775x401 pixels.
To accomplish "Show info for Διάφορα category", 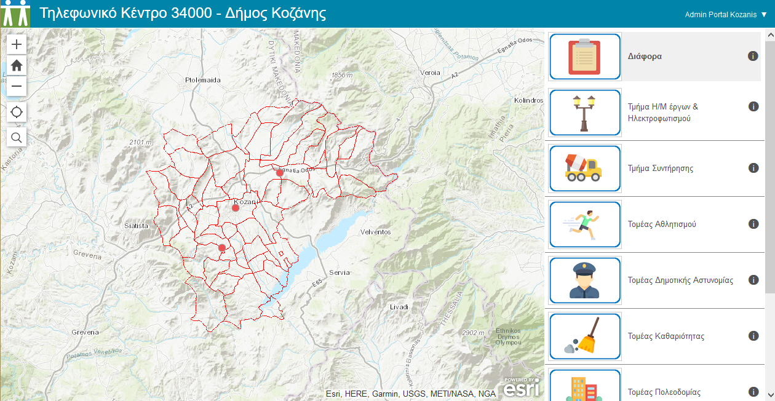I will [752, 56].
